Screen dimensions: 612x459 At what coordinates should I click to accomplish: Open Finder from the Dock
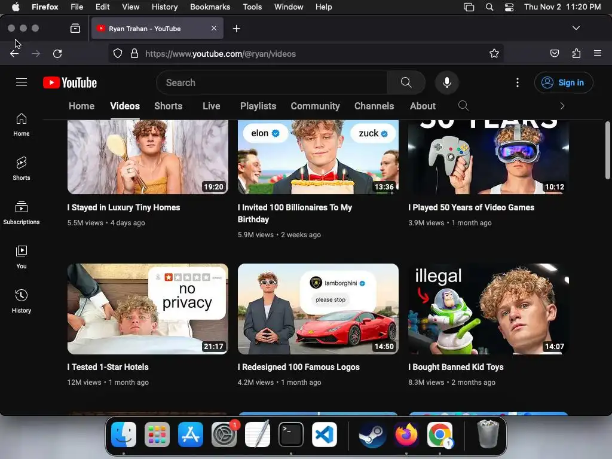pyautogui.click(x=124, y=434)
